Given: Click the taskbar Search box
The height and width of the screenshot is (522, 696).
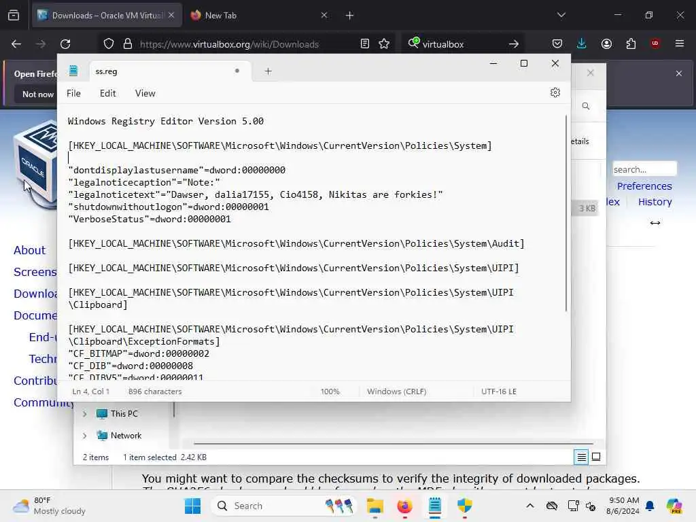Looking at the screenshot, I should click(284, 506).
